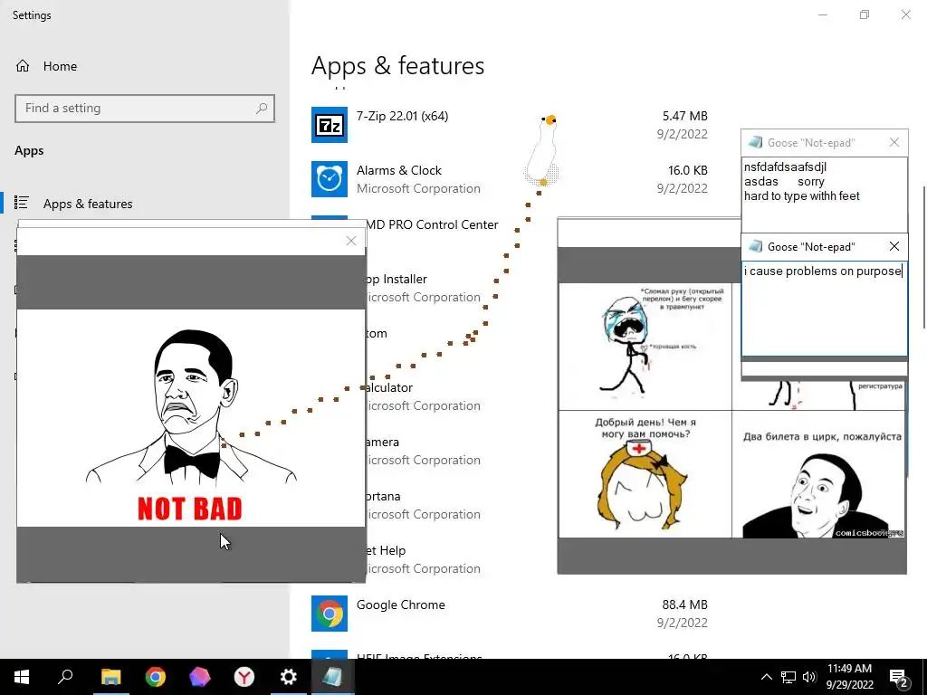This screenshot has width=927, height=695.
Task: Select 7-Zip 22.01 (x64) entry
Action: click(402, 117)
